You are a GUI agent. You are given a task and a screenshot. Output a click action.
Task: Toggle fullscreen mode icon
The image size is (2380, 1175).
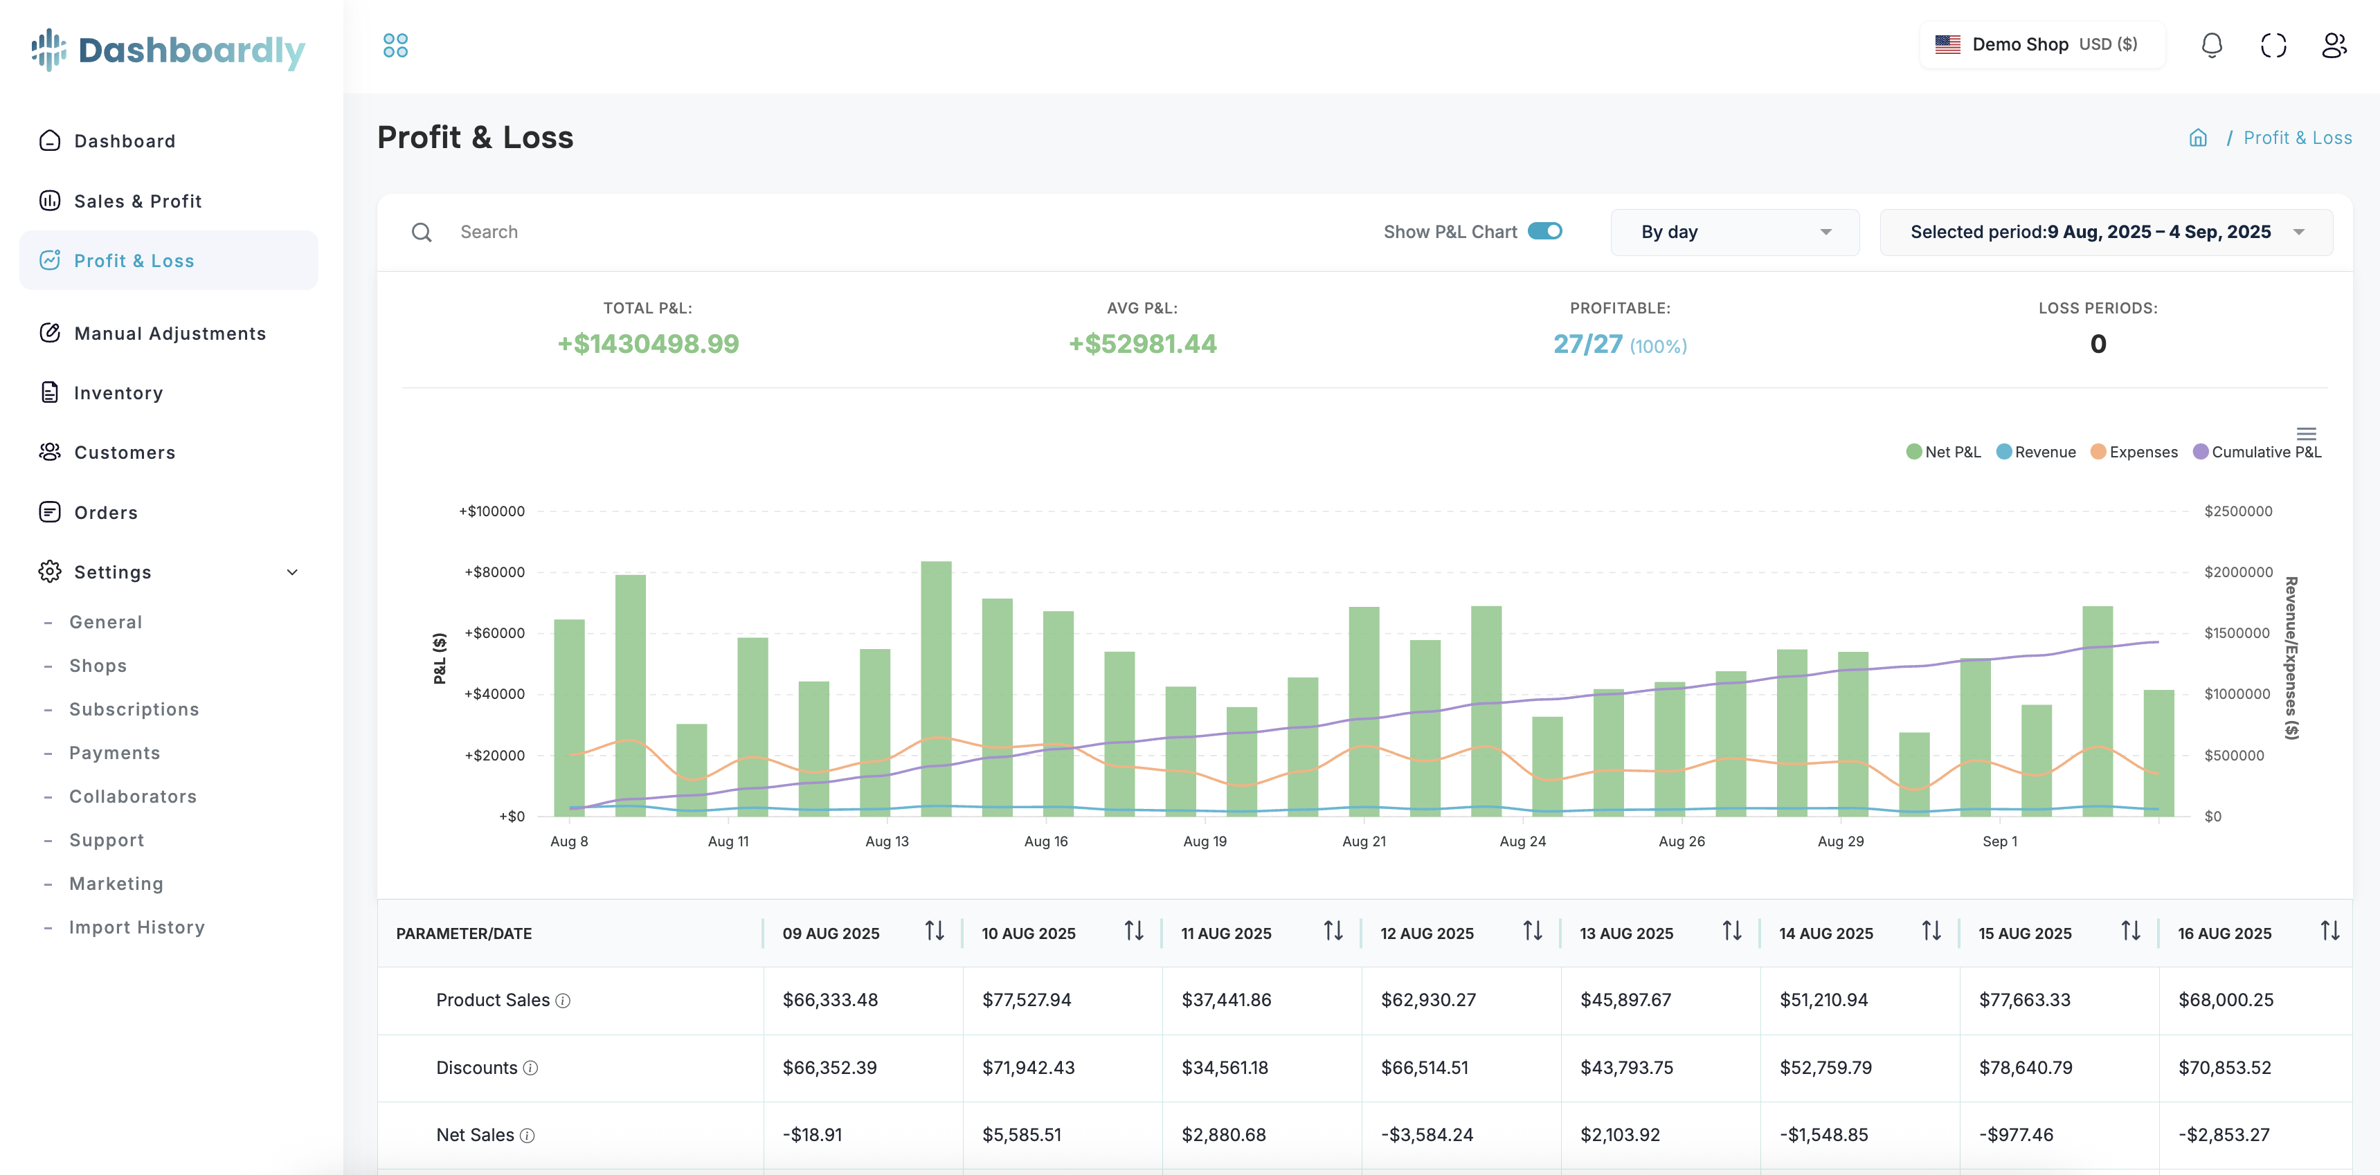(2273, 45)
